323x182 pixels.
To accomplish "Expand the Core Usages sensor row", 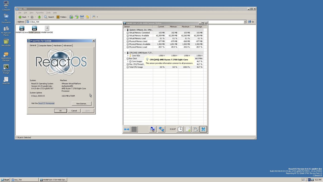I will point(128,61).
